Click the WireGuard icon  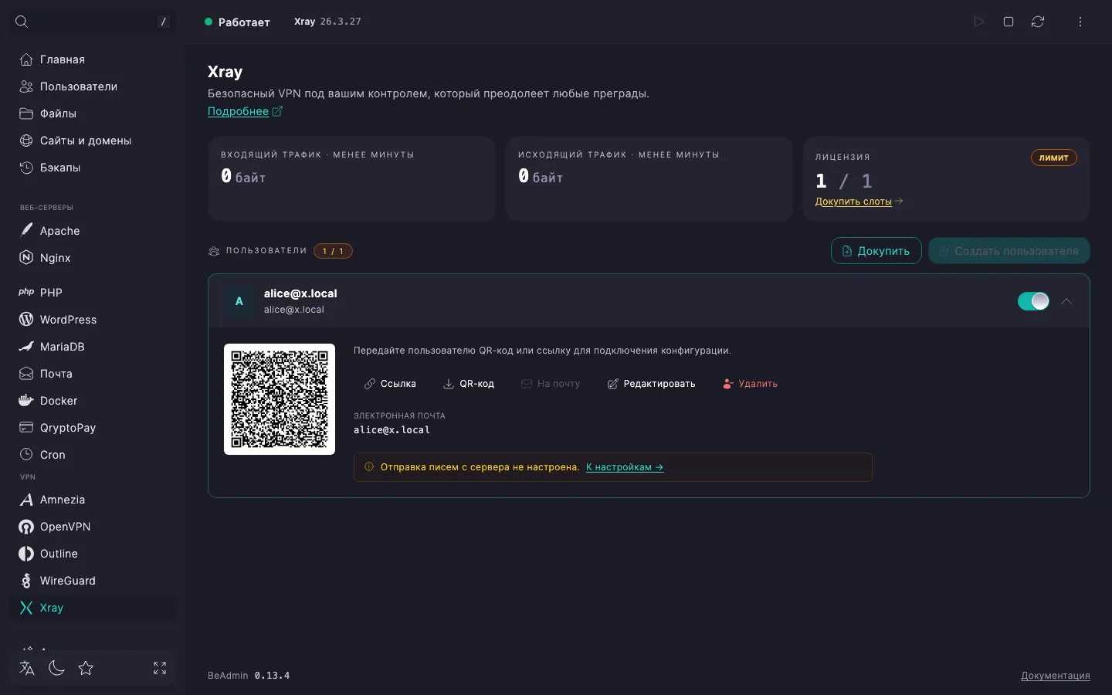pyautogui.click(x=26, y=581)
